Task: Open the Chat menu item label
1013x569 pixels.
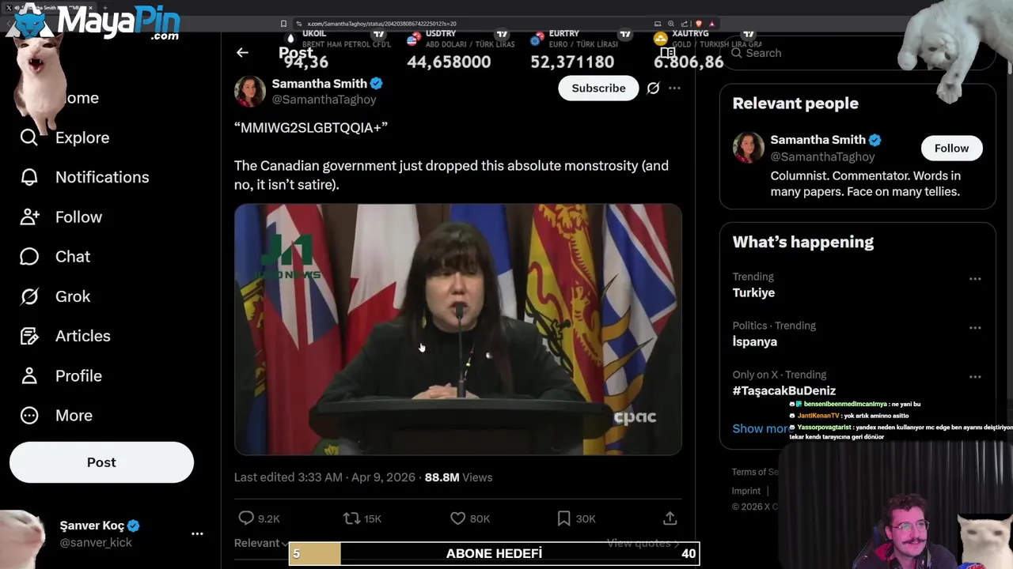Action: [x=73, y=257]
